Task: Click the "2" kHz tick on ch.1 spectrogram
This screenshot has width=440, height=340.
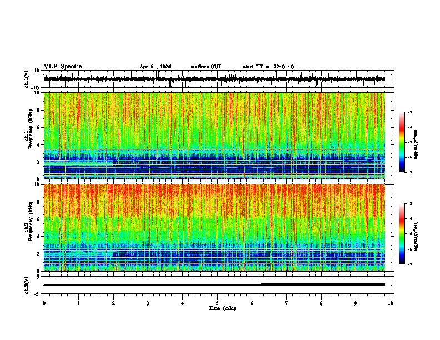Action: (38, 162)
